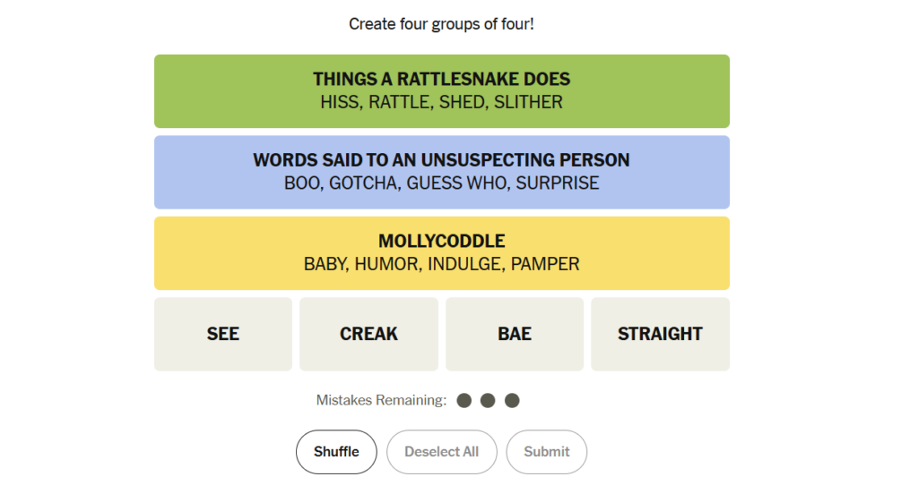The image size is (918, 494).
Task: Click the last mistakes remaining dot
Action: click(x=512, y=400)
